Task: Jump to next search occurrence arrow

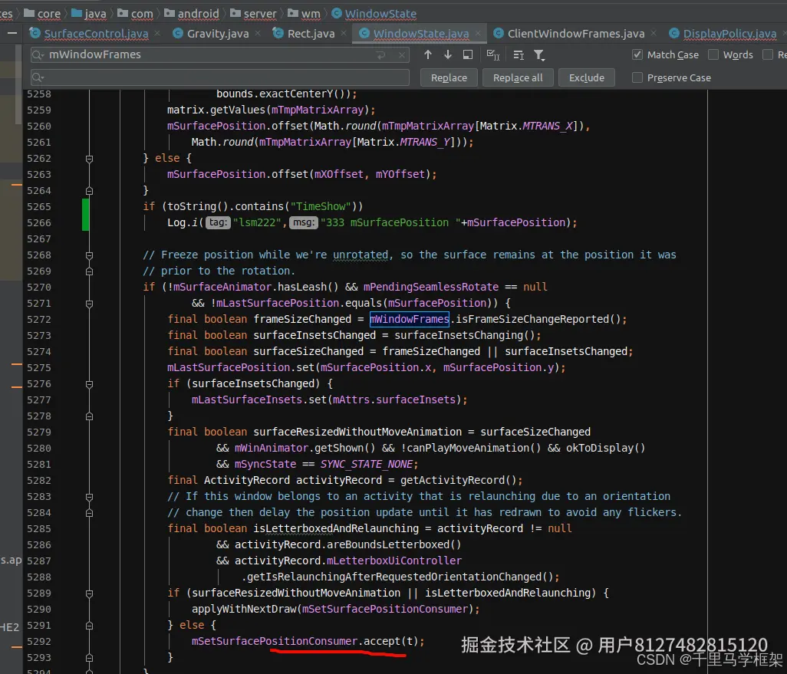Action: (x=448, y=54)
